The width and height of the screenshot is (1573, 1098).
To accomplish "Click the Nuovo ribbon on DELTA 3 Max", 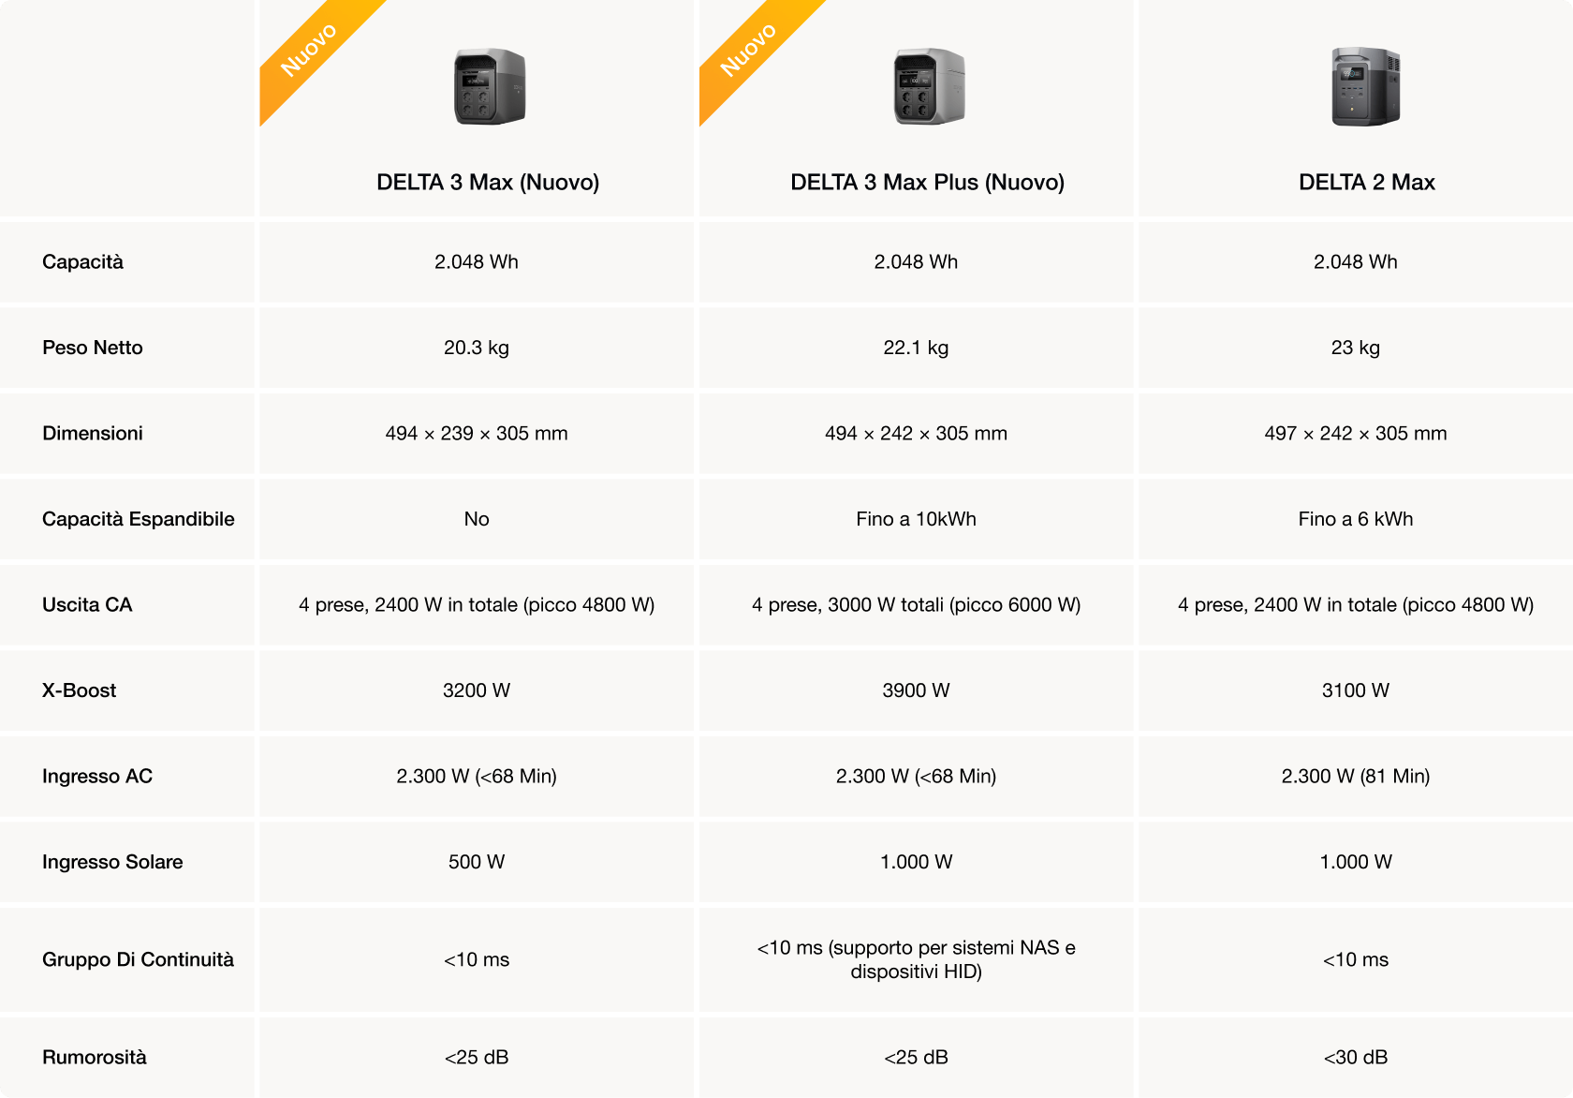I will (x=309, y=50).
